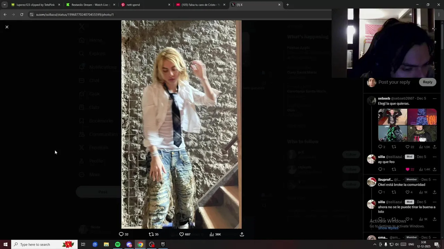444x249 pixels.
Task: Click the Reply button next to the reply field
Action: tap(427, 82)
